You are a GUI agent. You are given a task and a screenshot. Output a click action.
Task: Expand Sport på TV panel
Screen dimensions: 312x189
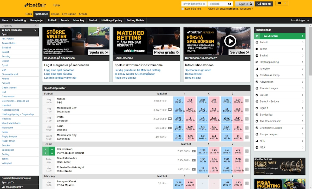coord(19,183)
